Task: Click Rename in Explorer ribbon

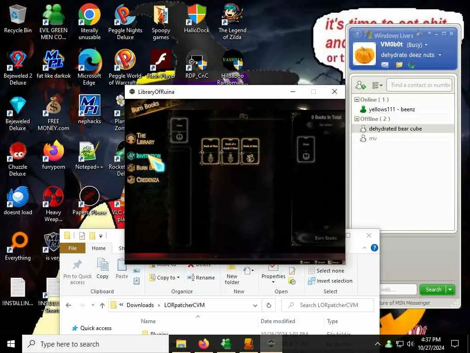Action: click(x=201, y=278)
